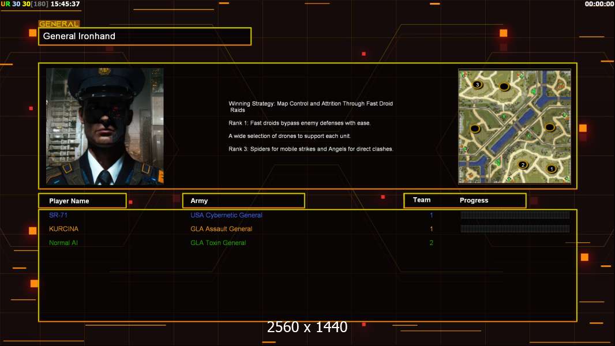
Task: Click the Progress column header
Action: [474, 200]
